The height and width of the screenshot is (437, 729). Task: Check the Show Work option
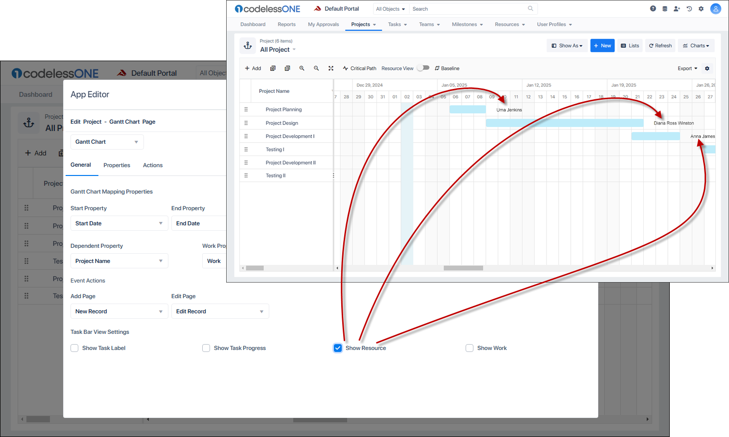pos(470,348)
